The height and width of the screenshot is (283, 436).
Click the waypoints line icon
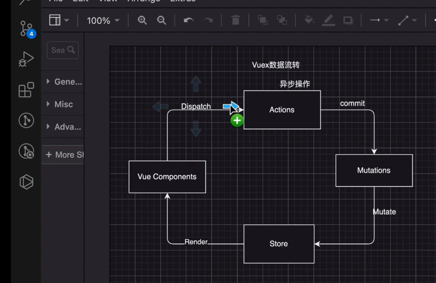coord(403,20)
